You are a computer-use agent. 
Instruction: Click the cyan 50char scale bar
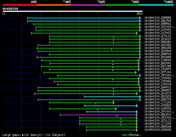[125, 135]
